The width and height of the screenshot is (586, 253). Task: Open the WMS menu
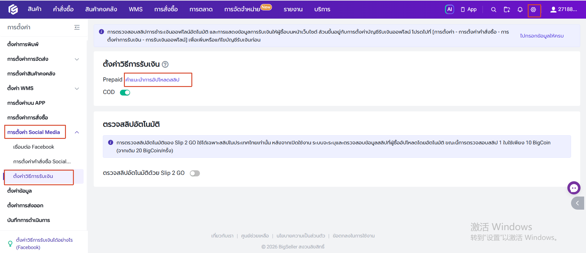click(136, 9)
